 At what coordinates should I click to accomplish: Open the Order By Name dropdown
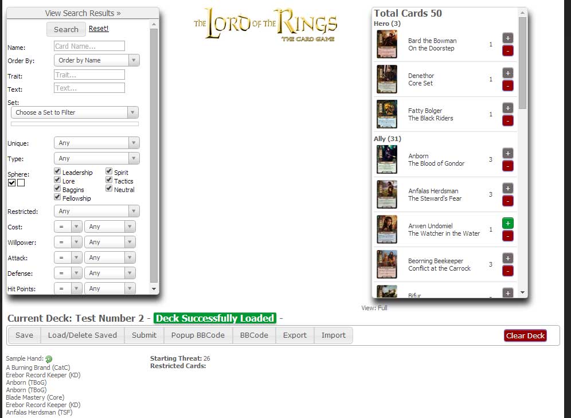97,60
